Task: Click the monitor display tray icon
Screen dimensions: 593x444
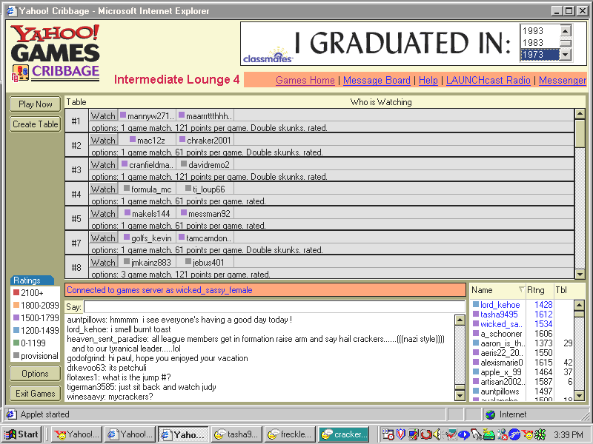Action: 414,434
